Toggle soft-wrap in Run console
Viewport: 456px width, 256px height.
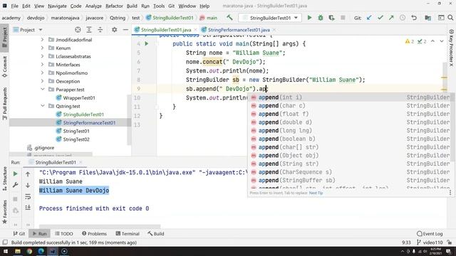click(x=28, y=196)
